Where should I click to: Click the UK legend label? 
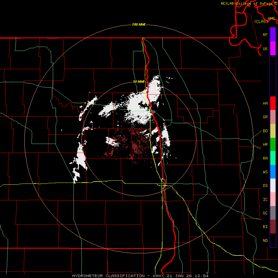coord(265,48)
